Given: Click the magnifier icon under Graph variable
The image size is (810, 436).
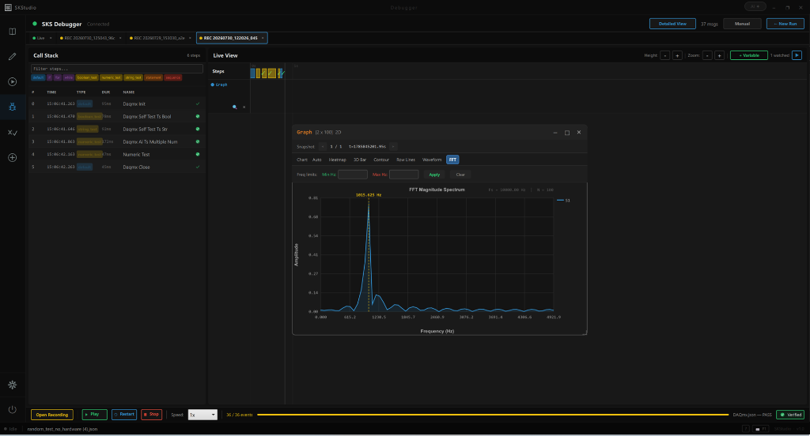Looking at the screenshot, I should (234, 107).
